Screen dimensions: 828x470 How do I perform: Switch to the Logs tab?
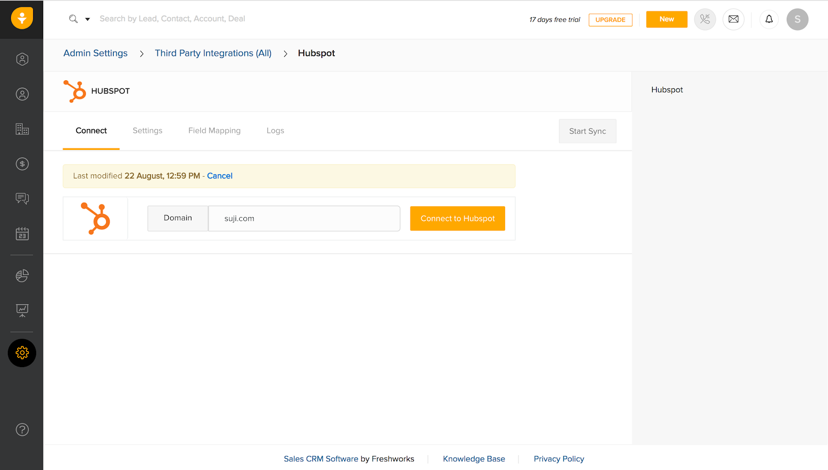pyautogui.click(x=275, y=131)
